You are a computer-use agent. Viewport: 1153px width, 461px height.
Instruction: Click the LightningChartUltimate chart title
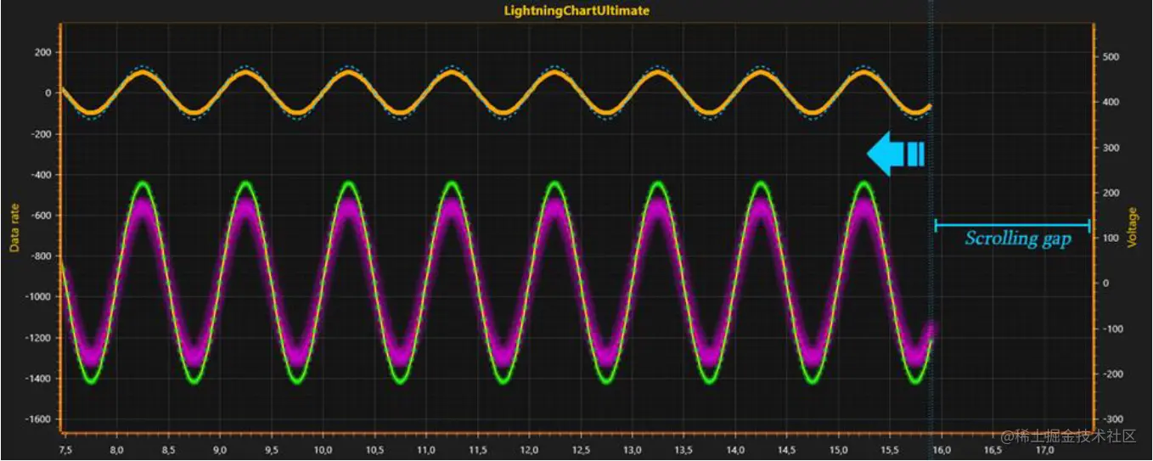pyautogui.click(x=576, y=11)
